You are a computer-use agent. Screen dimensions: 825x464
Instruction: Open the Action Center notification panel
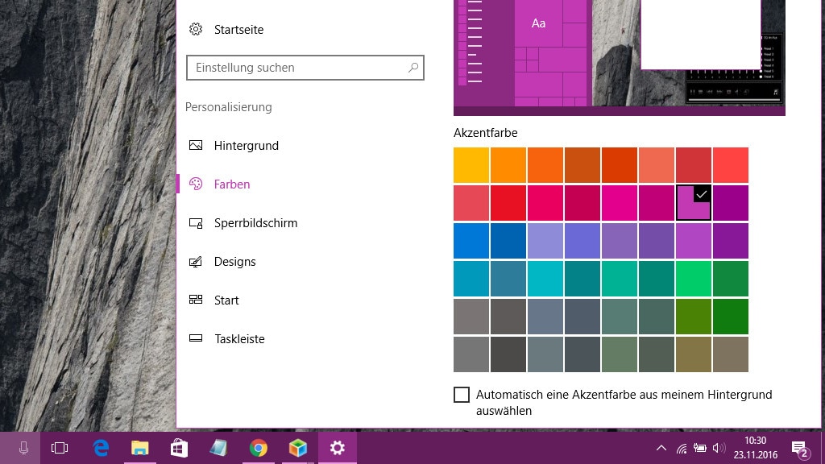tap(798, 449)
